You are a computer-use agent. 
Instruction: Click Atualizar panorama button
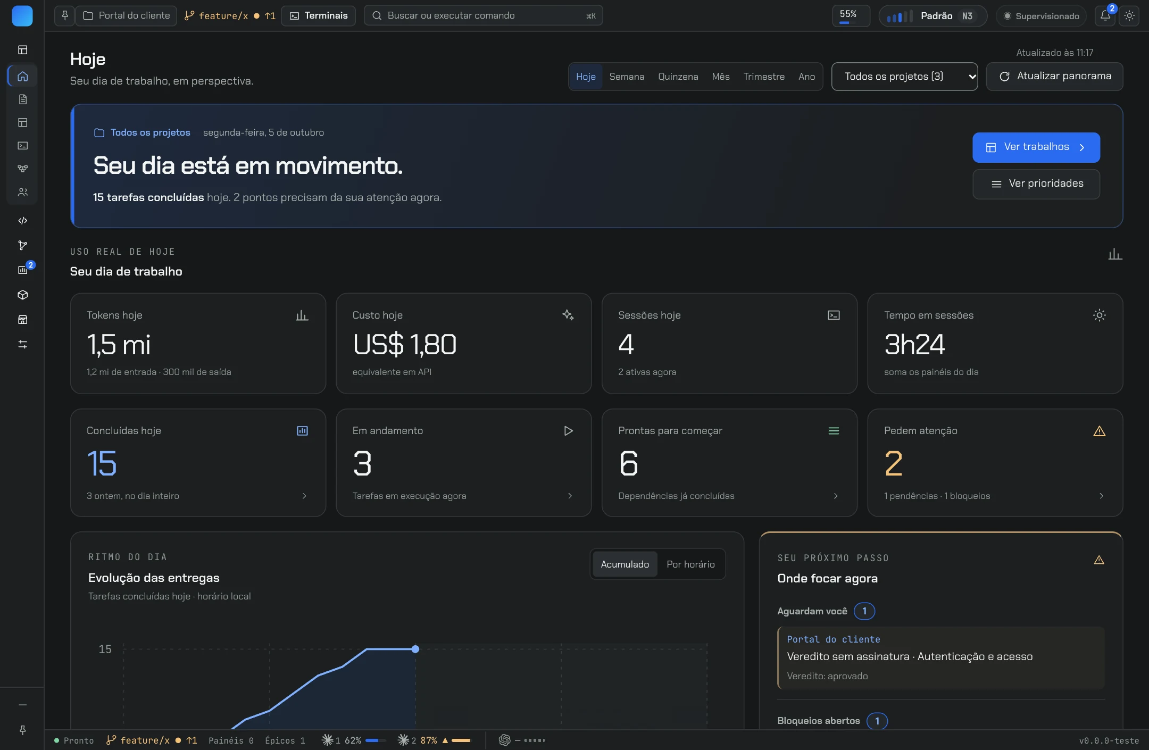(x=1054, y=77)
